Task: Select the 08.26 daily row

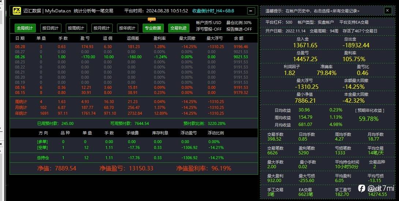Action: 132,57
